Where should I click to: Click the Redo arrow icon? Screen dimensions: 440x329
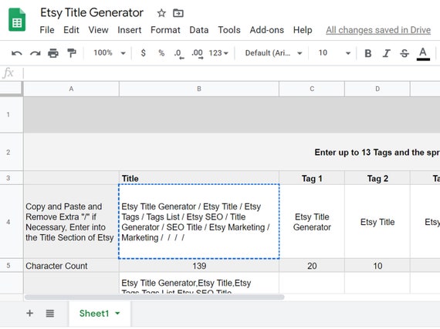(35, 53)
